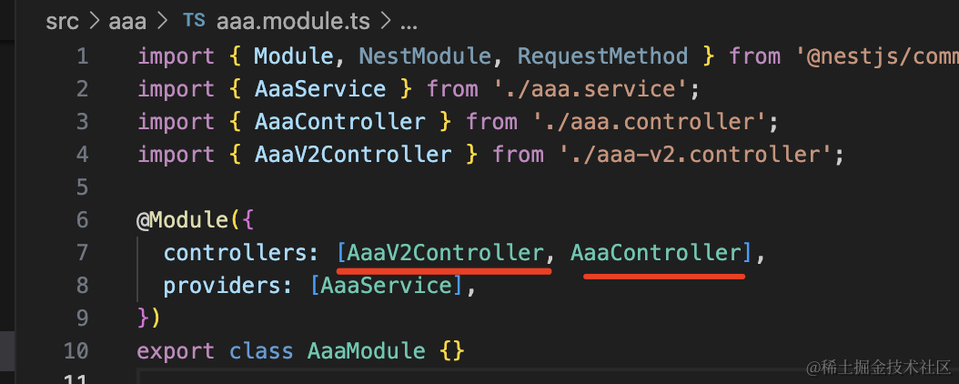This screenshot has width=959, height=384.
Task: Click the underlined AaaController in controllers array
Action: (x=655, y=253)
